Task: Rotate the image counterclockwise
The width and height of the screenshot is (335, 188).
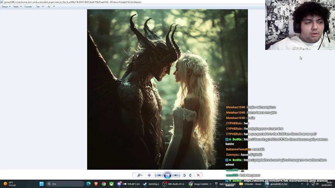Action: click(184, 175)
